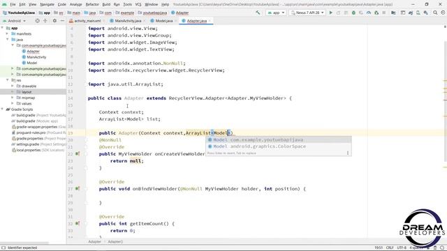
Task: Click the Debug app bug icon
Action: (353, 13)
